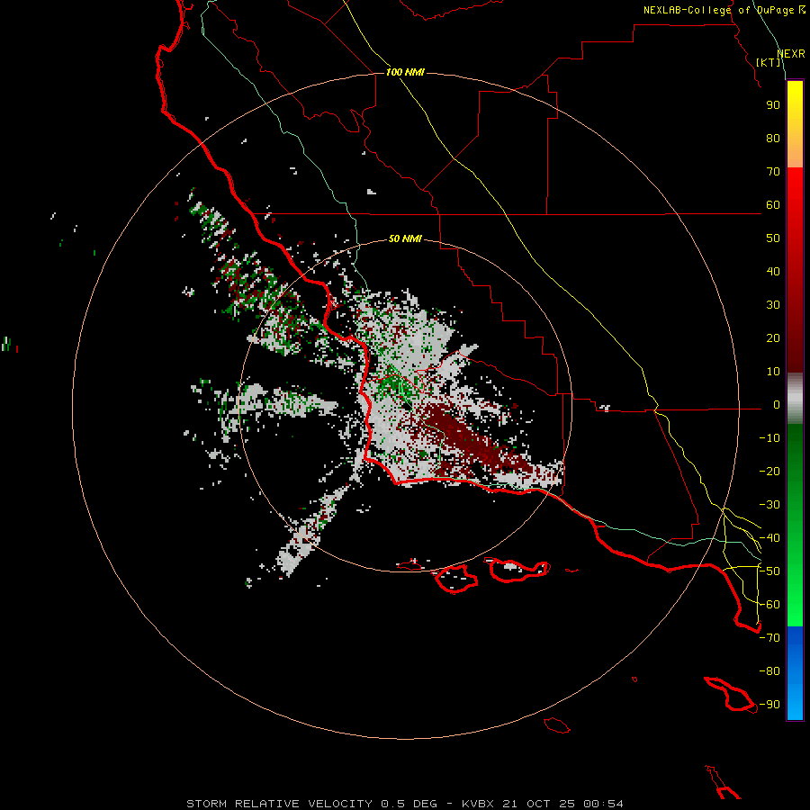Screen dimensions: 810x810
Task: Click the 21 OCT 25 date in caption
Action: (539, 804)
